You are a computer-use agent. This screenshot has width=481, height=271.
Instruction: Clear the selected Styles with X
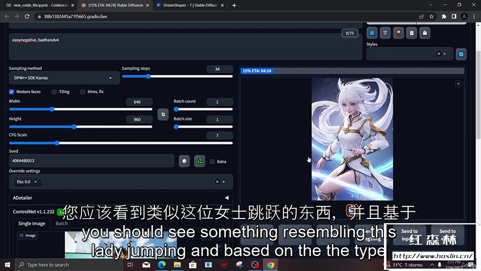click(x=439, y=54)
